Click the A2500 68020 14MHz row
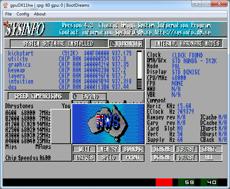The image size is (230, 189). pos(28,130)
